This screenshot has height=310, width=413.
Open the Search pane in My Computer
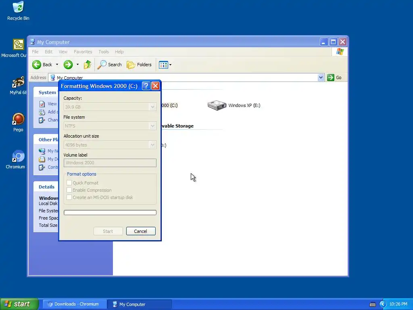coord(109,65)
